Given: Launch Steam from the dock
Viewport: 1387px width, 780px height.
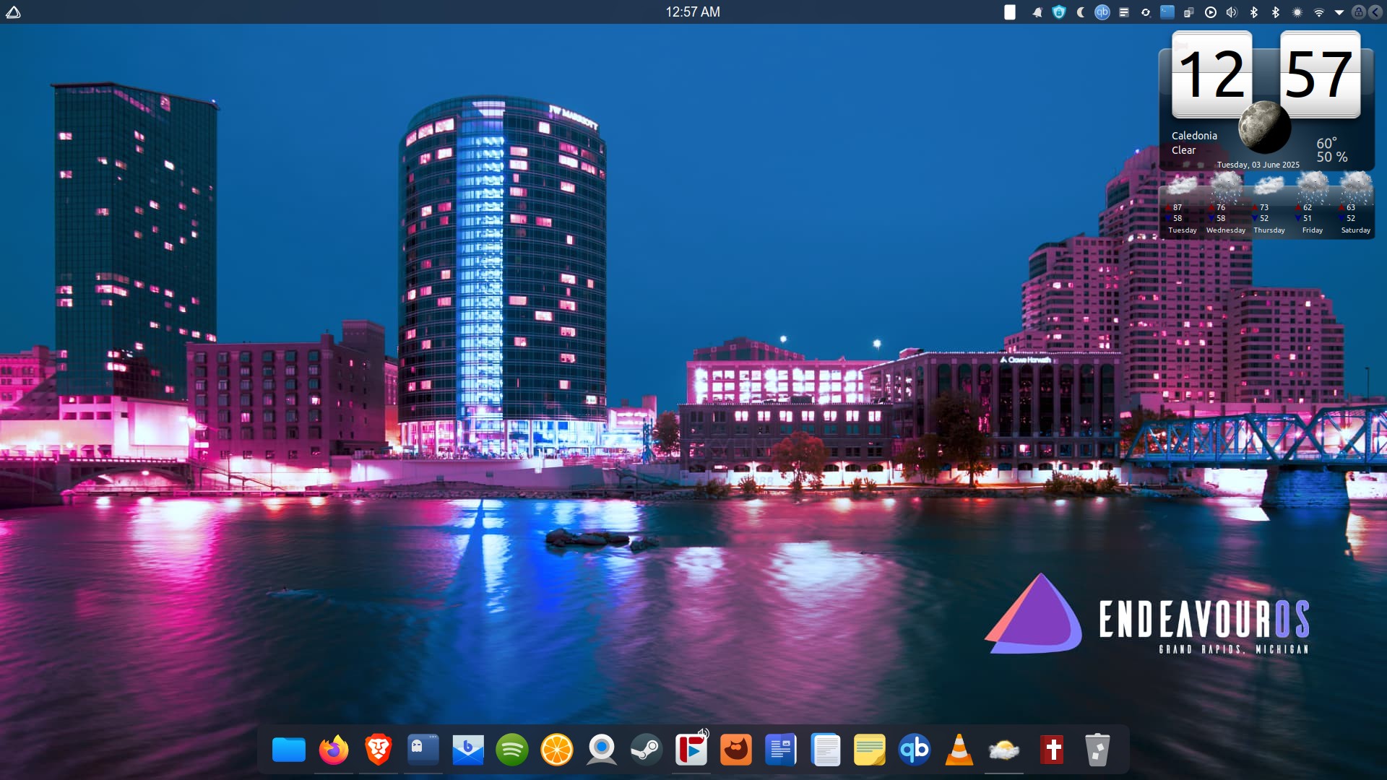Looking at the screenshot, I should [x=647, y=750].
